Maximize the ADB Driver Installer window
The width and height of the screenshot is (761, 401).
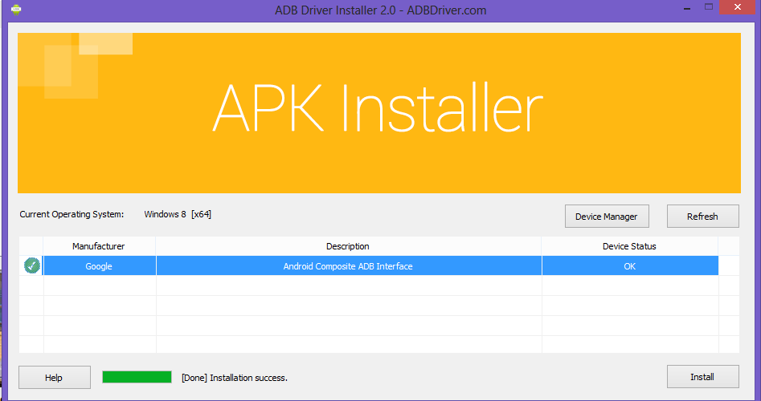(709, 8)
